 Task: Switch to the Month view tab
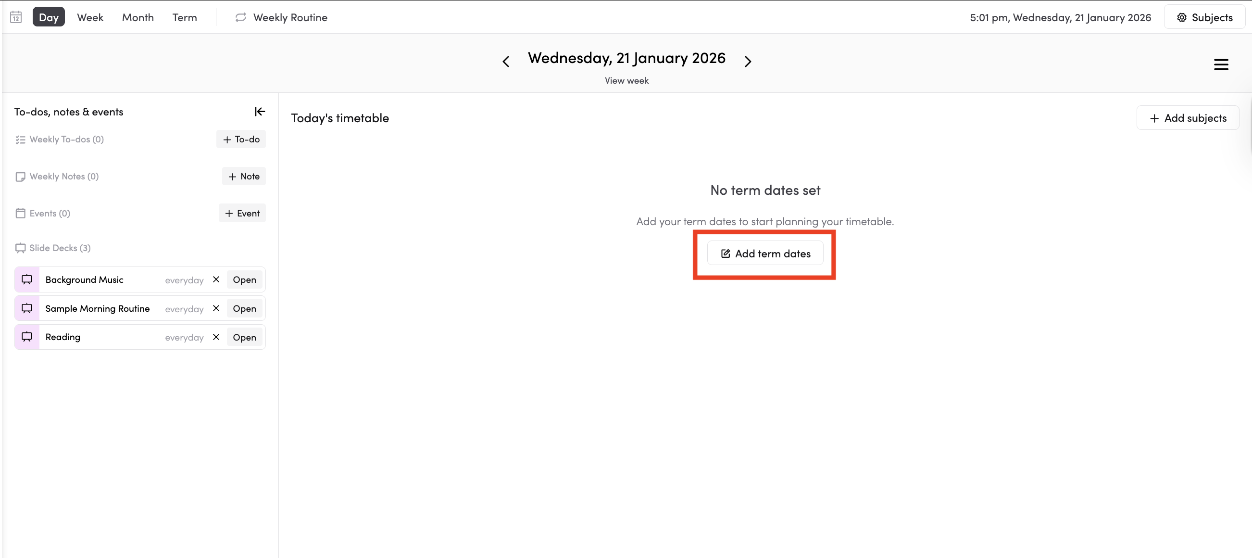point(138,17)
